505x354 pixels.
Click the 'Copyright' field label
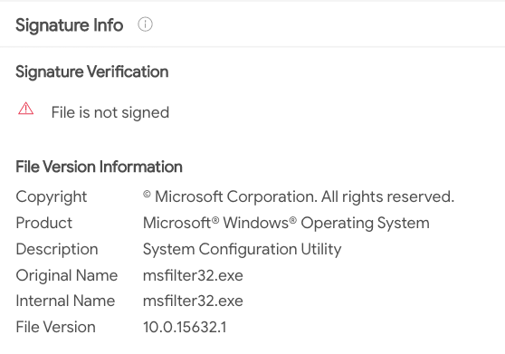(x=52, y=197)
